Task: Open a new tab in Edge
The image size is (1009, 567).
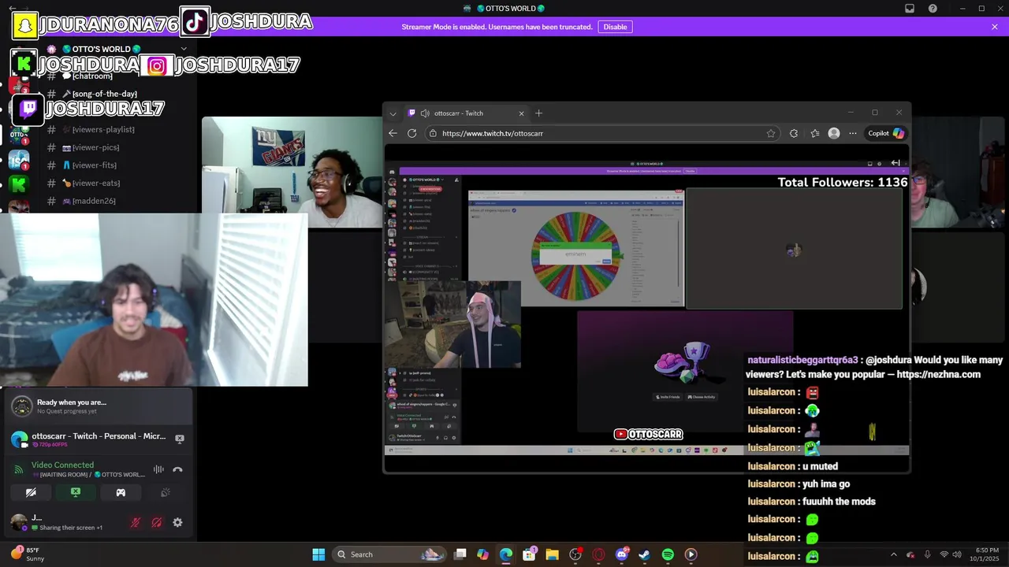Action: coord(539,113)
